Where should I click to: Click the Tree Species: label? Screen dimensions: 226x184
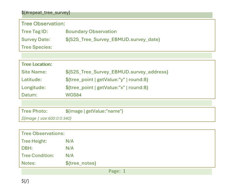[x=37, y=47]
